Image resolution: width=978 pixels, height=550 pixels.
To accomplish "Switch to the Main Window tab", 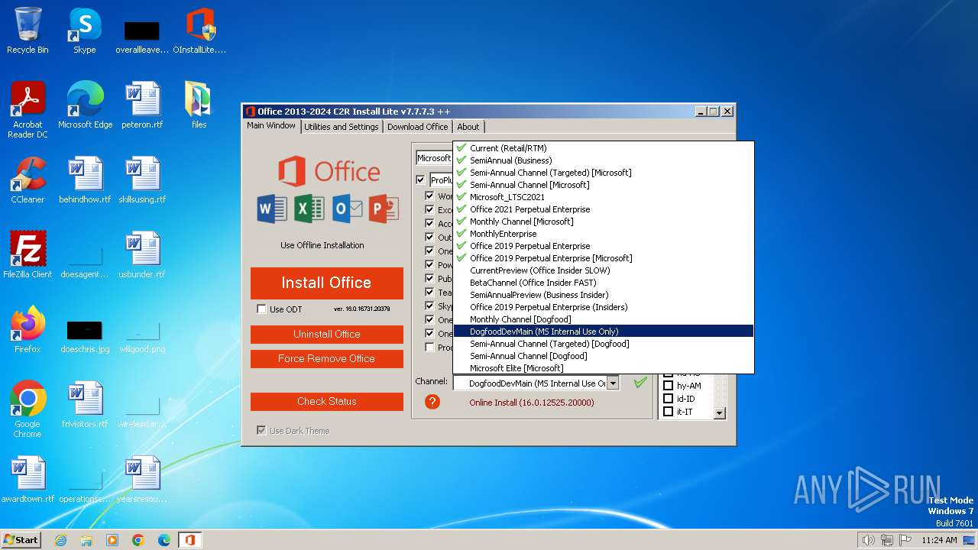I will [271, 126].
